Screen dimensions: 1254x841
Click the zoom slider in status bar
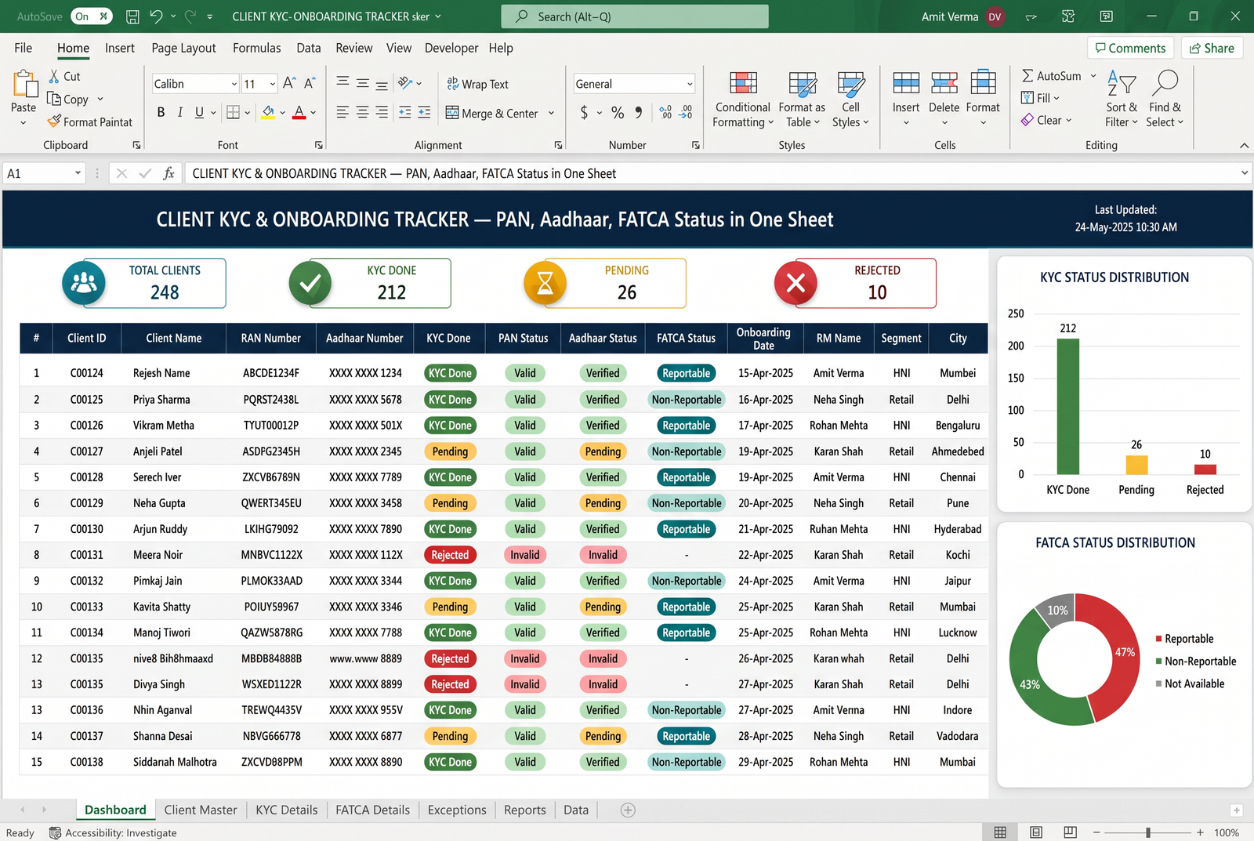(1148, 832)
